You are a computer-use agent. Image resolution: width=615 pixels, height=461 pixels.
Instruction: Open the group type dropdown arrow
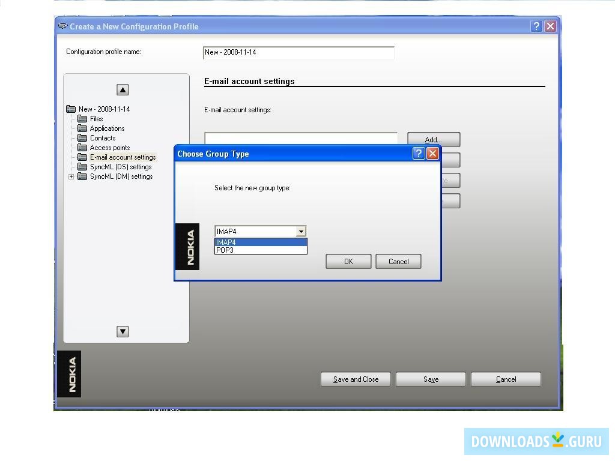pyautogui.click(x=301, y=231)
